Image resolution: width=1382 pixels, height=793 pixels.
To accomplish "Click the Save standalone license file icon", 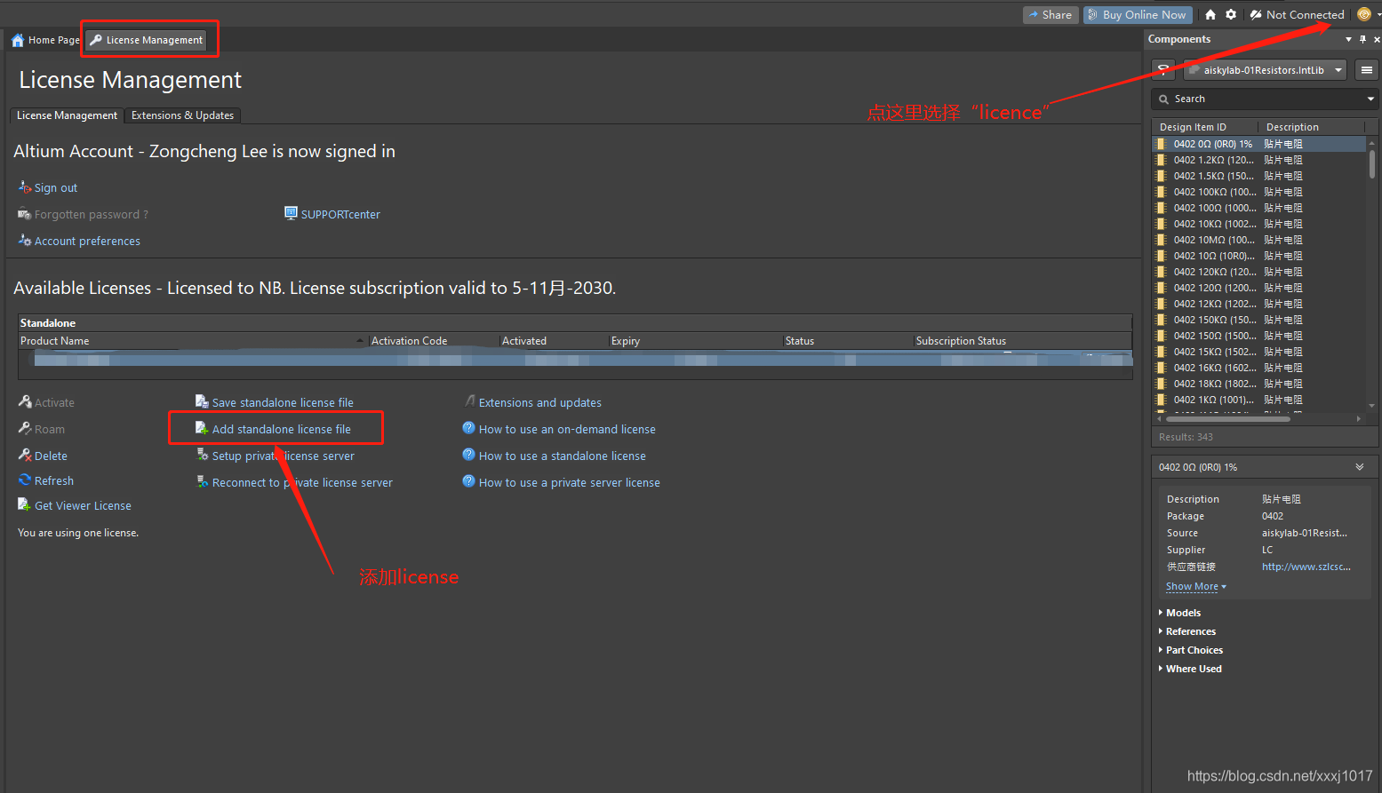I will tap(202, 401).
